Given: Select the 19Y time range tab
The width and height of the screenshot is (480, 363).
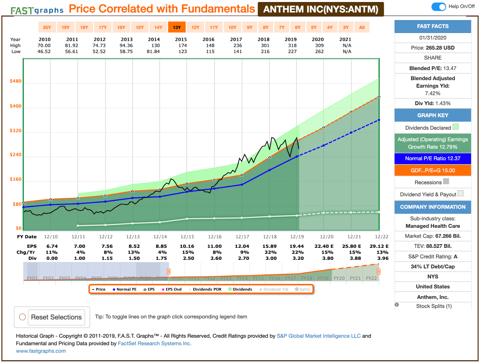Looking at the screenshot, I should [66, 27].
